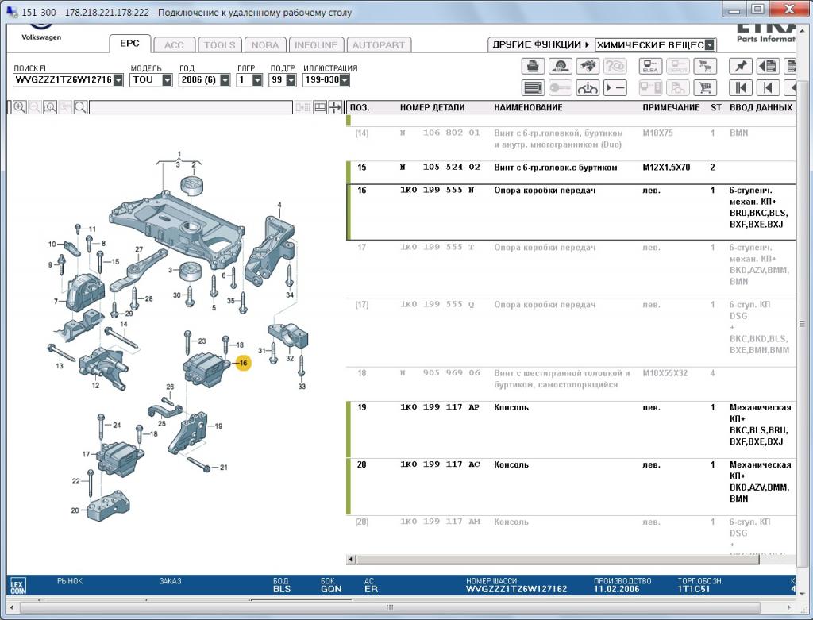The height and width of the screenshot is (620, 813).
Task: Expand the ДРУГИЕ ФУНКЦИИ menu
Action: (541, 44)
